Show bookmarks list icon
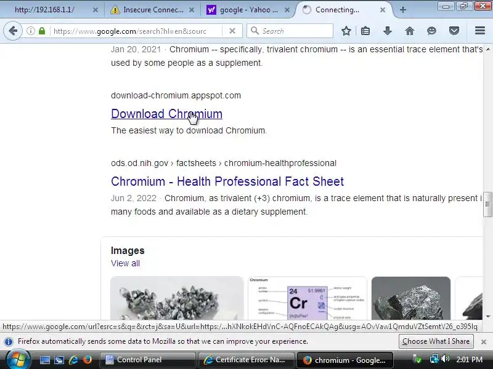Viewport: 493px width, 369px height. coord(365,31)
